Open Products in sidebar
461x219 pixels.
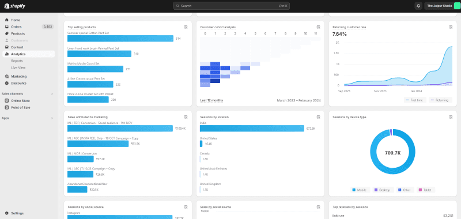[x=28, y=33]
